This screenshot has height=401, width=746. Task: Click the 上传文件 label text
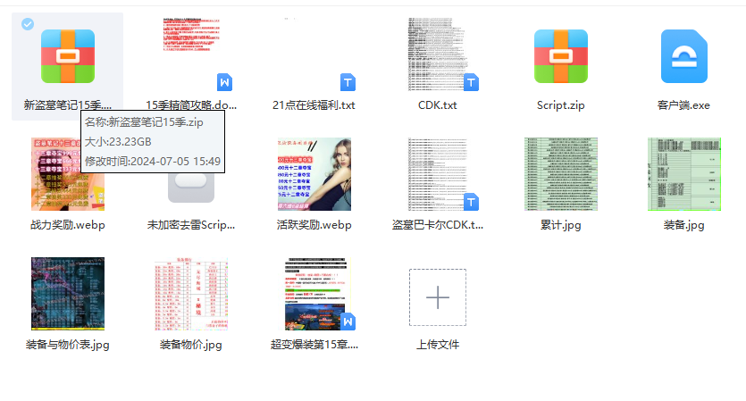point(438,345)
